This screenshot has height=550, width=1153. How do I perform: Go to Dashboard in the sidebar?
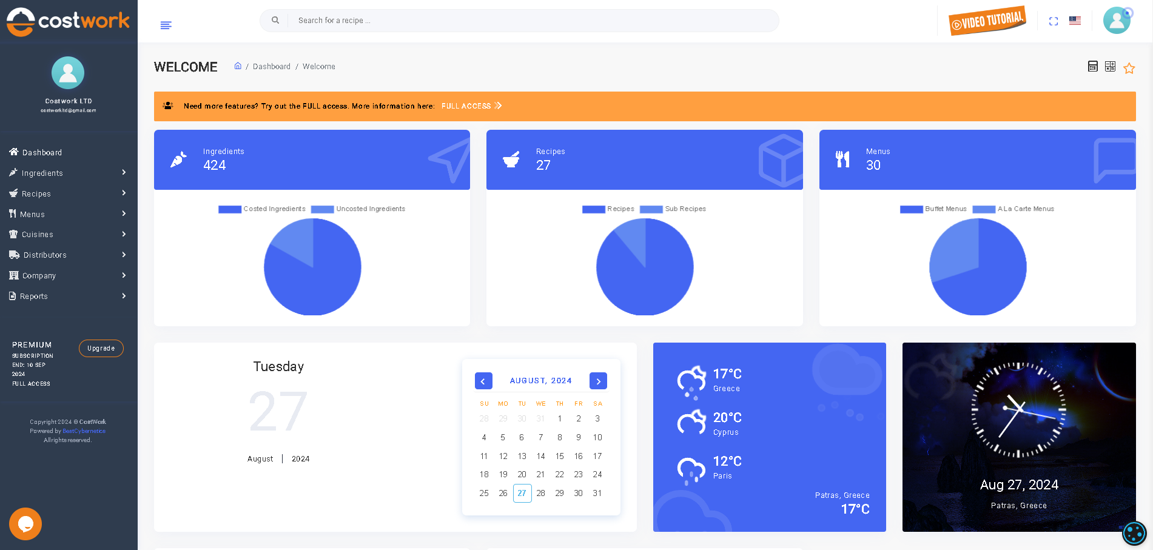42,153
